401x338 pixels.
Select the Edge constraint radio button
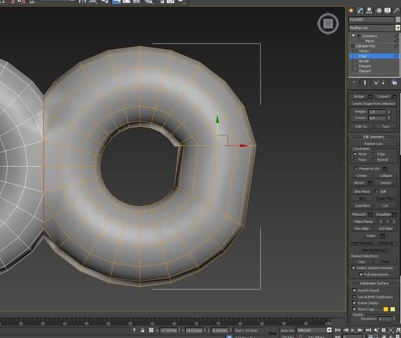[374, 154]
